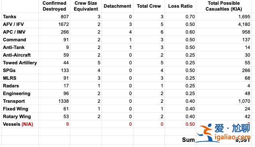255x147 pixels.
Task: Click the Total Possible Casualties (KIA) header
Action: coord(225,6)
